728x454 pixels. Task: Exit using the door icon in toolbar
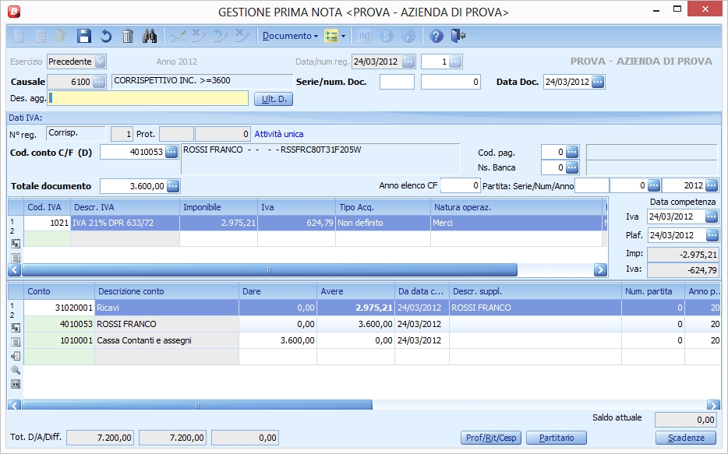(458, 36)
